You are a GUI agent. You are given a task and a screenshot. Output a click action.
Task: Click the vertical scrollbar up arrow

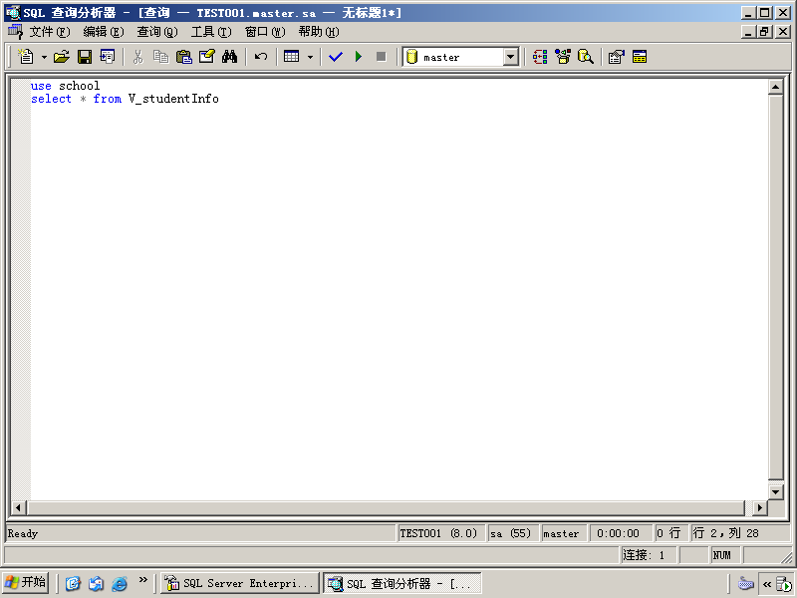[776, 87]
